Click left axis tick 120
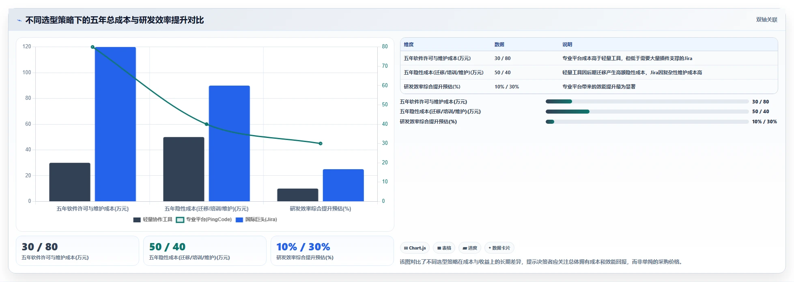This screenshot has width=794, height=282. (x=27, y=47)
